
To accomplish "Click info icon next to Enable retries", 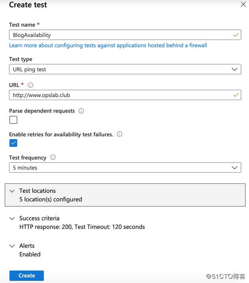I will tap(119, 134).
